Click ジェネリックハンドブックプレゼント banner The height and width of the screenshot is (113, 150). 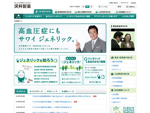coord(123,109)
